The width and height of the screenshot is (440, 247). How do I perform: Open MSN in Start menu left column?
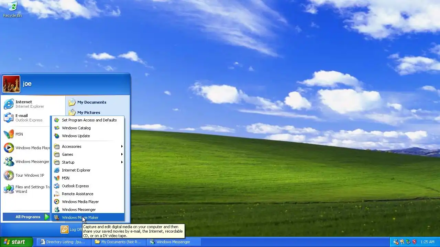coord(26,134)
